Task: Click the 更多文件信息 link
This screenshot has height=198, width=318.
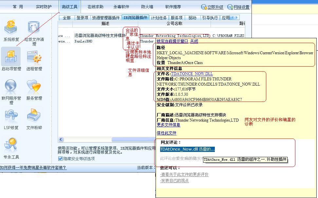Action: [x=168, y=125]
